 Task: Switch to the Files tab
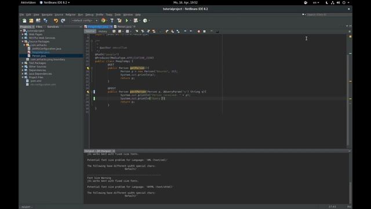[39, 27]
